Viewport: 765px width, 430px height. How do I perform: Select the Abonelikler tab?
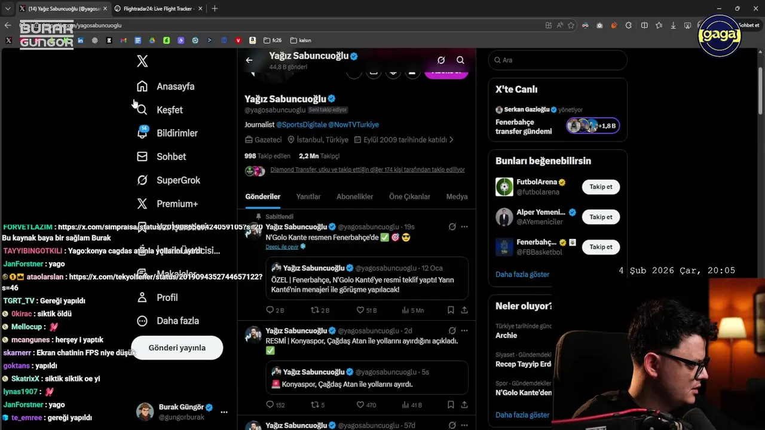355,196
